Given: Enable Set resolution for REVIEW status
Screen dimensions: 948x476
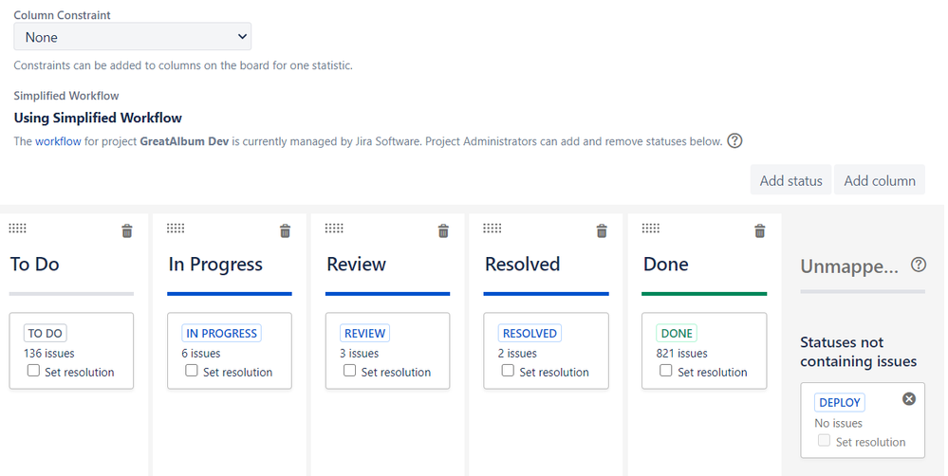Looking at the screenshot, I should (350, 371).
